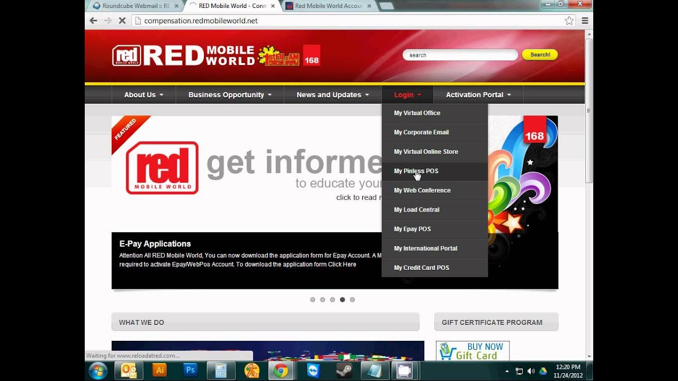Open My Pinless POS
Image resolution: width=678 pixels, height=381 pixels.
(434, 171)
